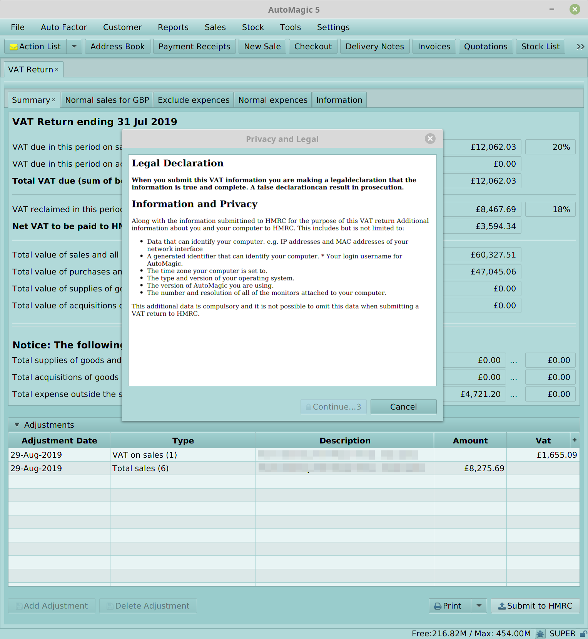Click the bug report icon in status bar
This screenshot has width=588, height=639.
(540, 634)
